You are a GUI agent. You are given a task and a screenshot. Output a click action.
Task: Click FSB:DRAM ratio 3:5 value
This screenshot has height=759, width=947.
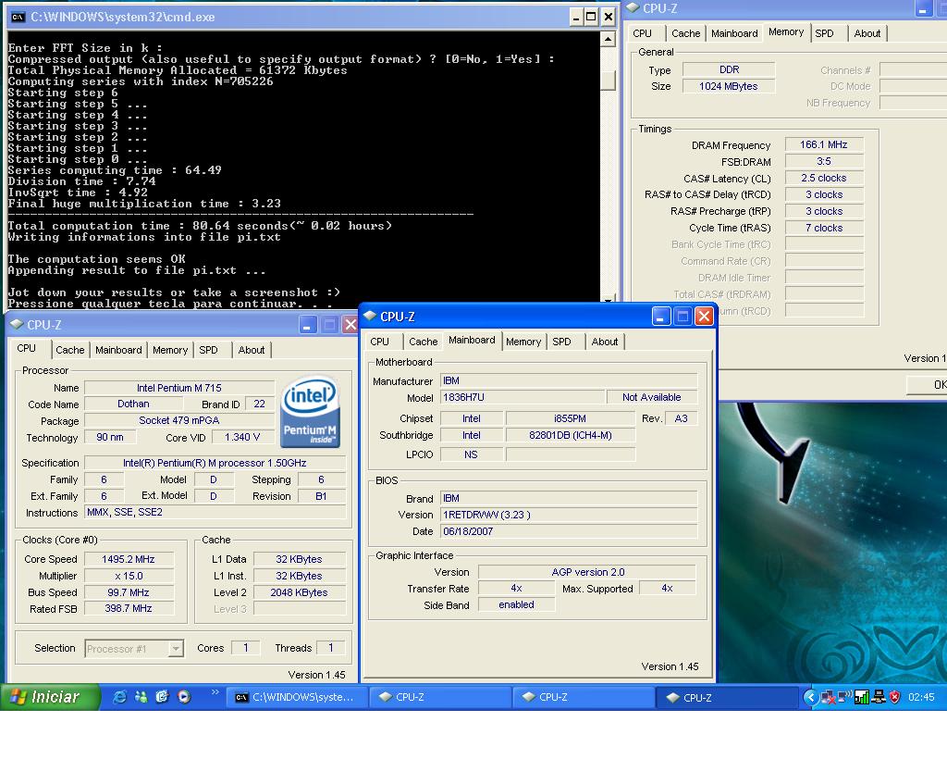coord(824,161)
